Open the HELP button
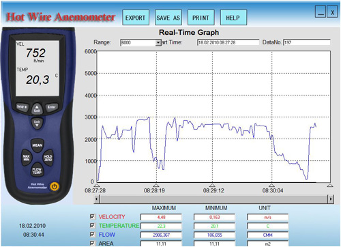 pos(233,18)
